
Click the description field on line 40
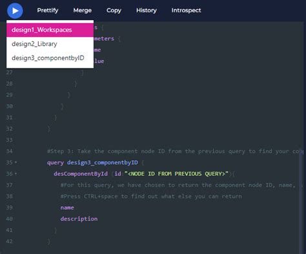(79, 219)
